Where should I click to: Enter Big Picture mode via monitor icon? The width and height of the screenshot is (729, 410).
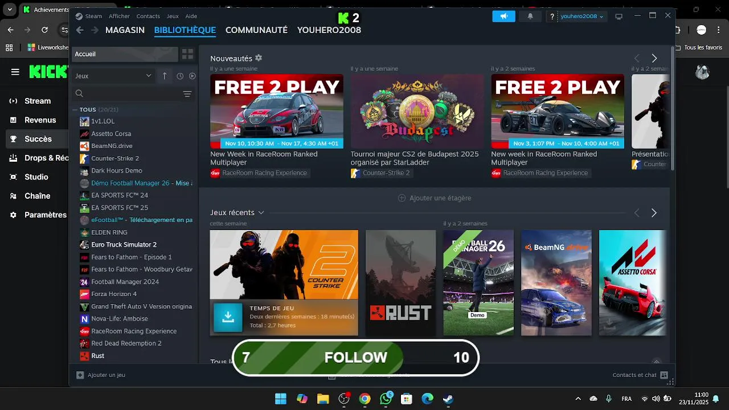619,17
